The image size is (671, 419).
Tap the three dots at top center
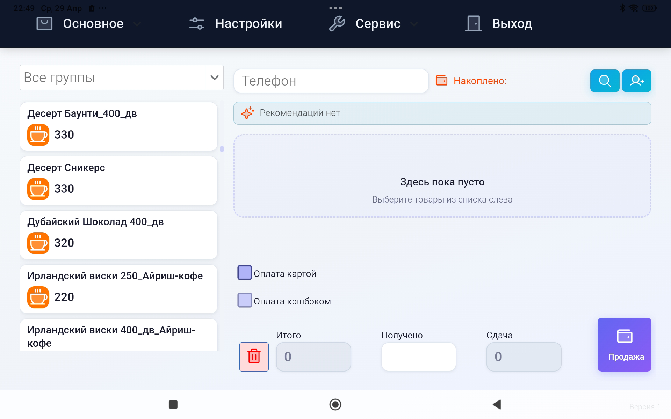click(x=335, y=8)
